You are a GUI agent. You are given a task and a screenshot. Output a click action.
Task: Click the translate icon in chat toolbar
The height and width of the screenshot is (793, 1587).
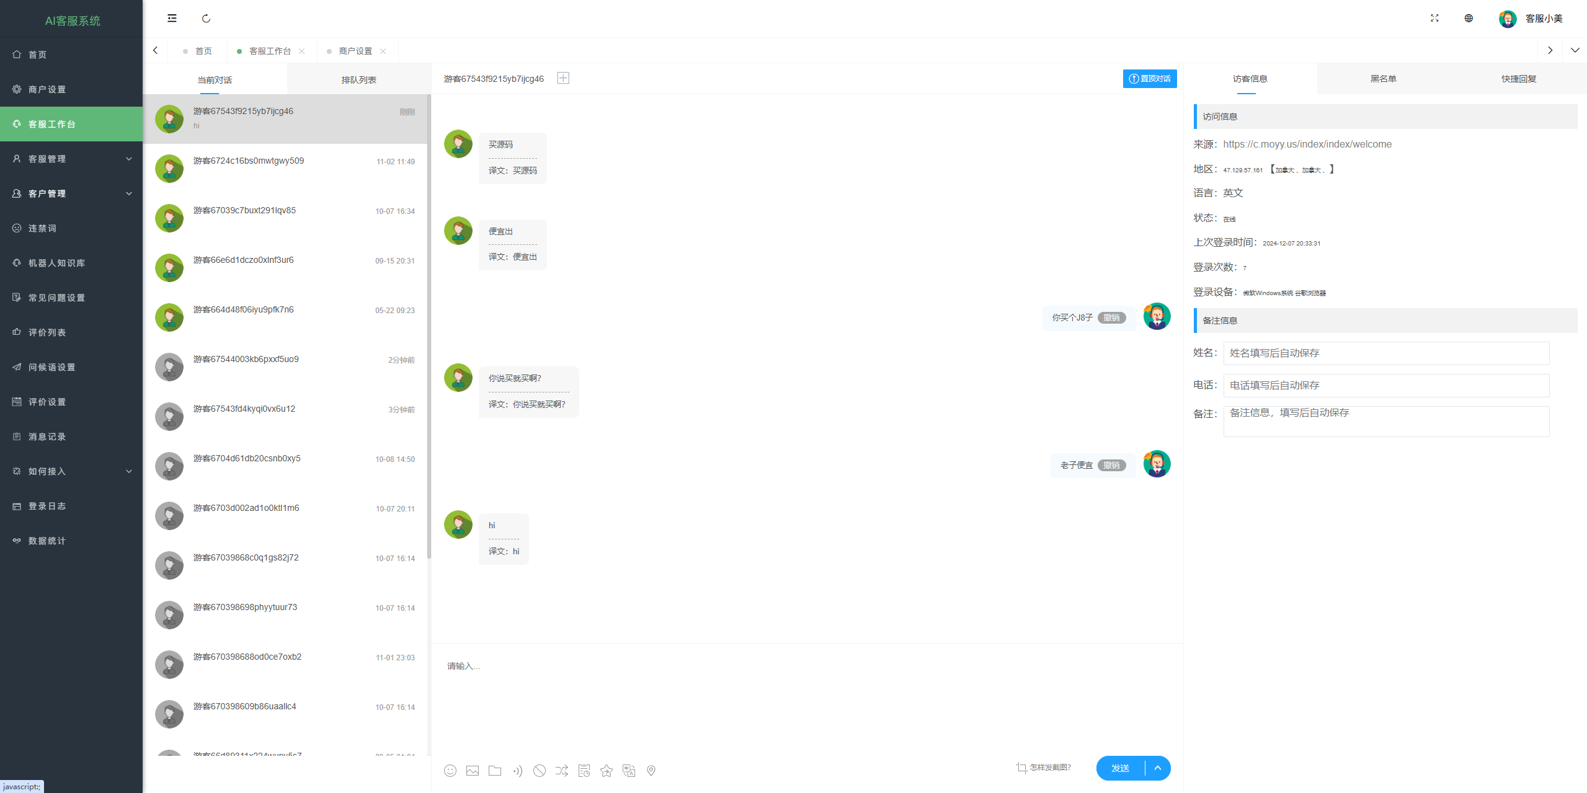(629, 771)
